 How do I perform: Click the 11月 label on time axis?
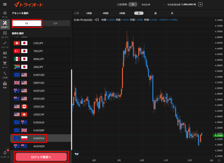point(166,161)
